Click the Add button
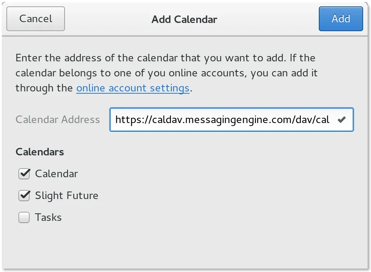371x272 pixels. [341, 19]
